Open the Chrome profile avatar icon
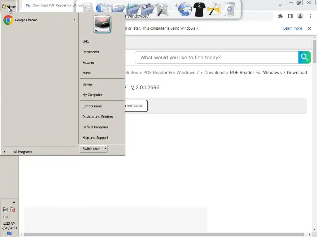317x237 pixels. click(x=300, y=16)
